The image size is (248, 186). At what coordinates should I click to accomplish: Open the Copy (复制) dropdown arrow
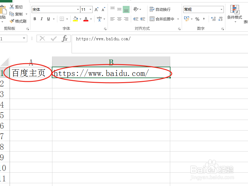[26, 14]
